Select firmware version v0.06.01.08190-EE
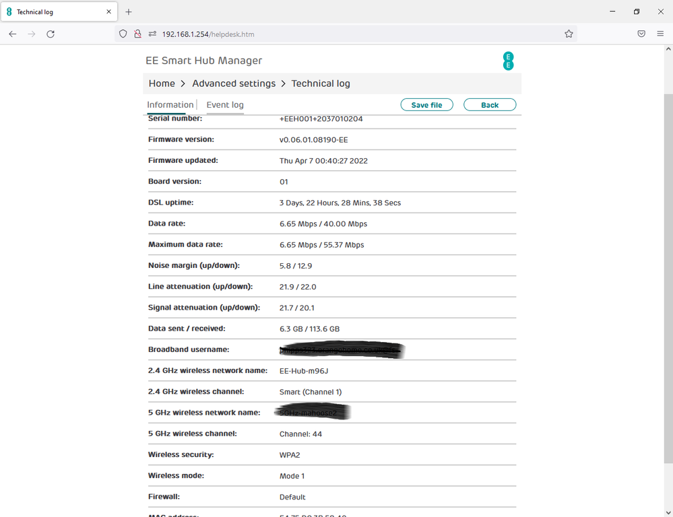 [x=314, y=140]
